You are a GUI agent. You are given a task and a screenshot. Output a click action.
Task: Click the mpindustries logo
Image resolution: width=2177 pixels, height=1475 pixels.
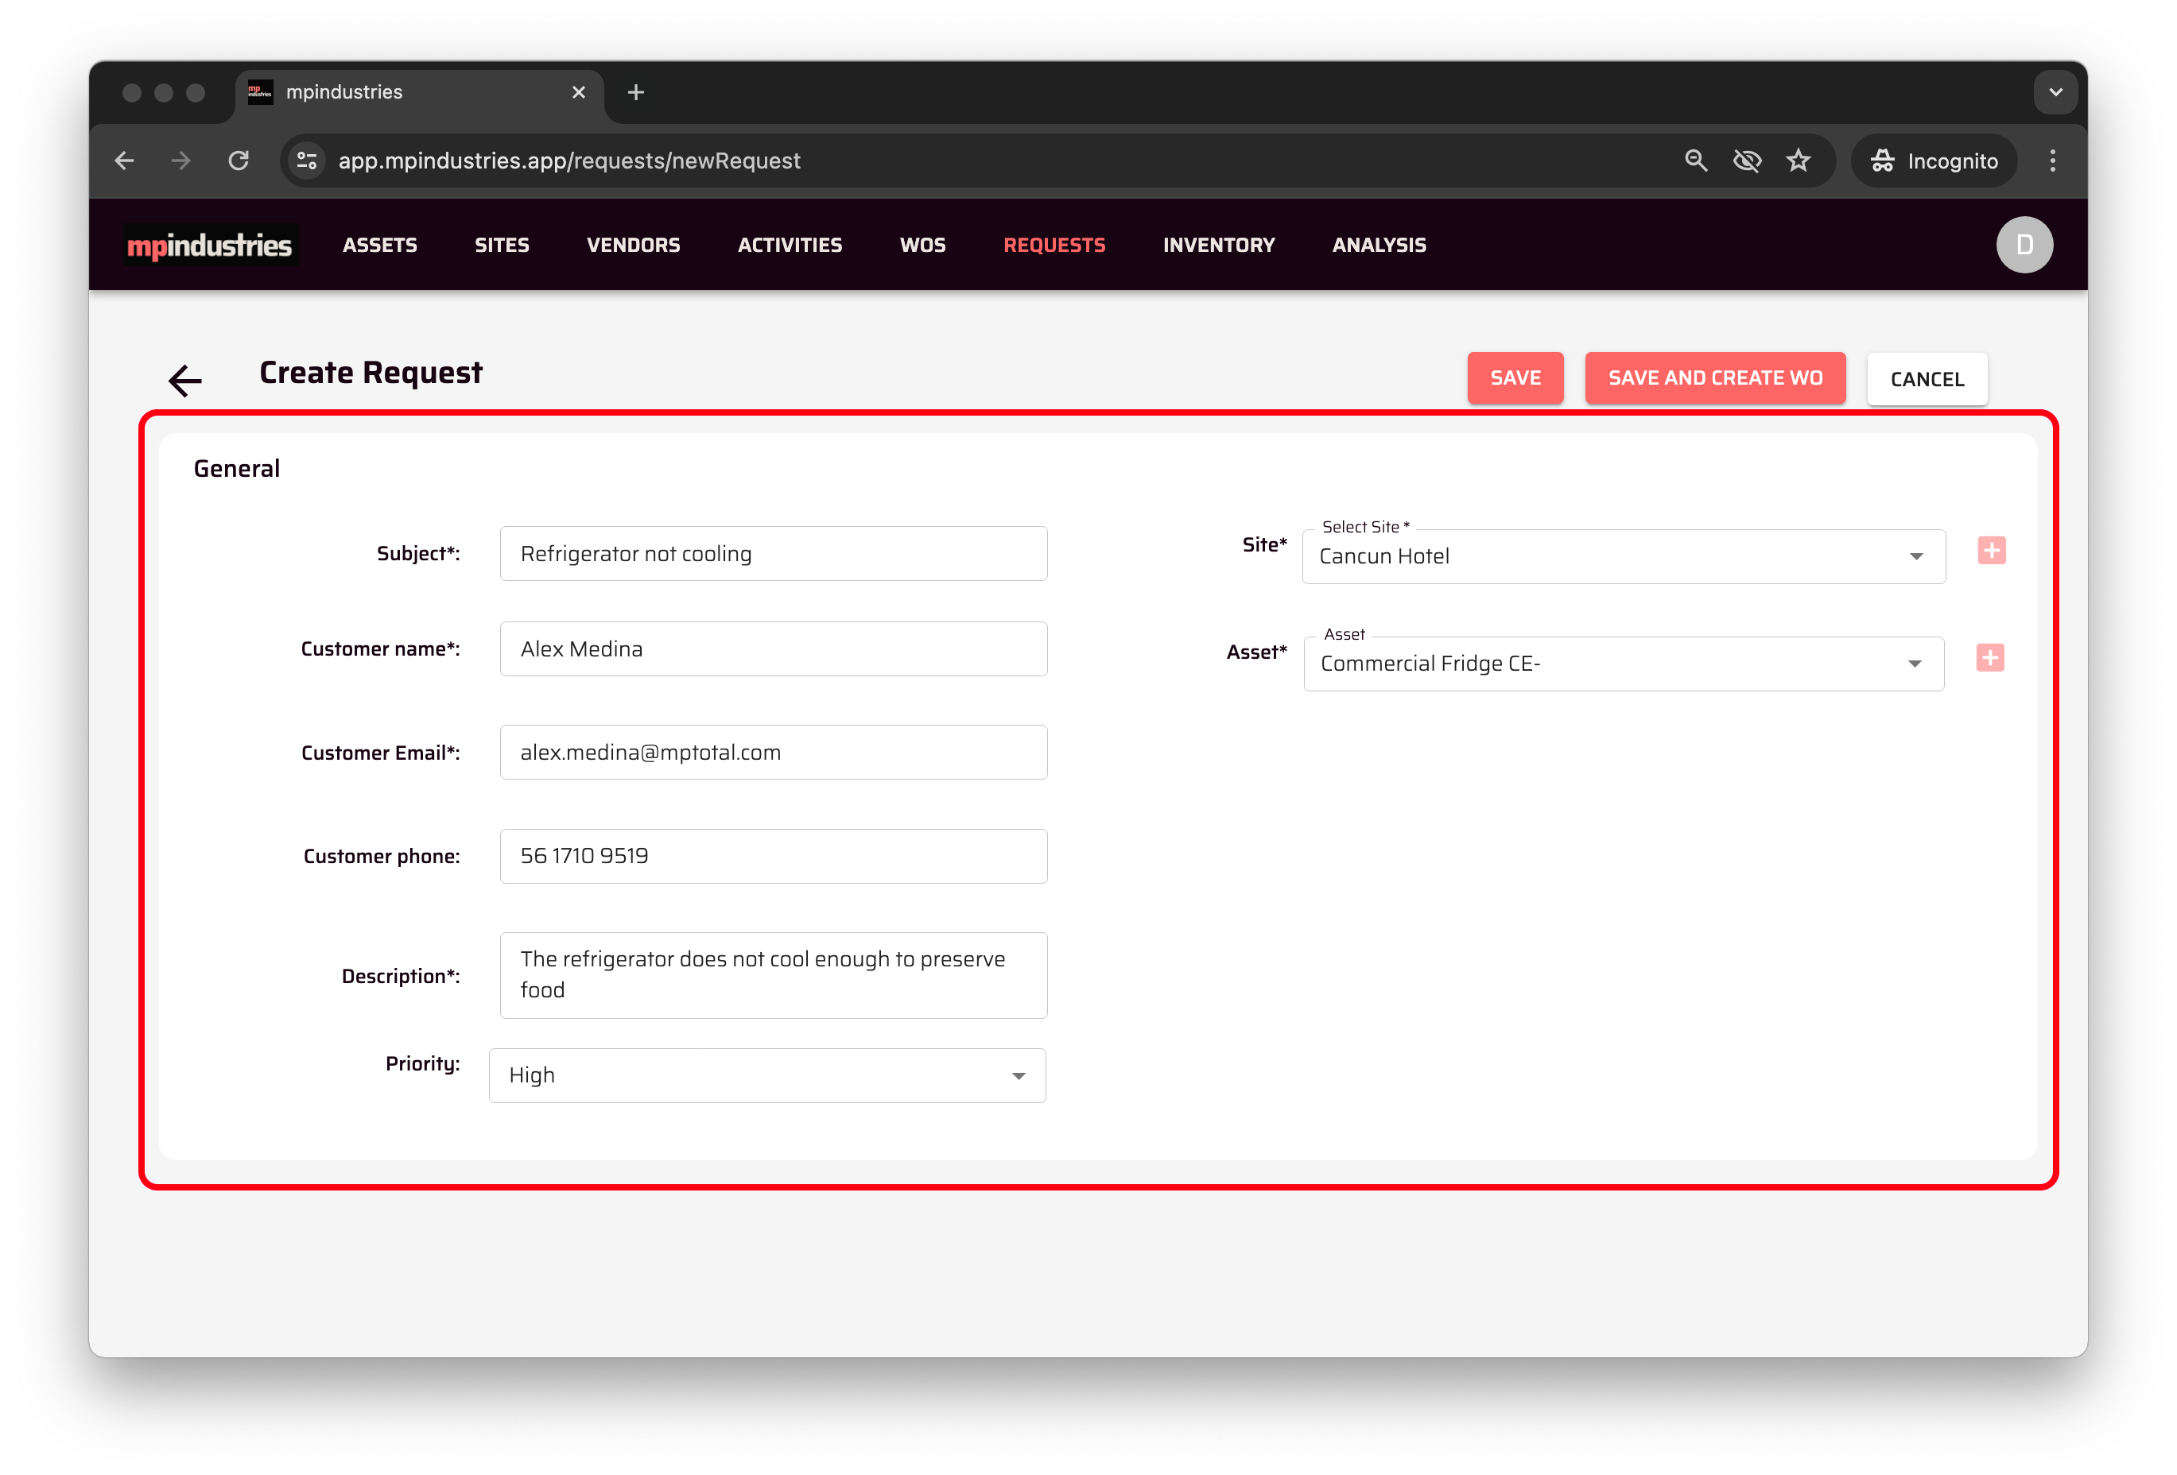click(x=210, y=246)
